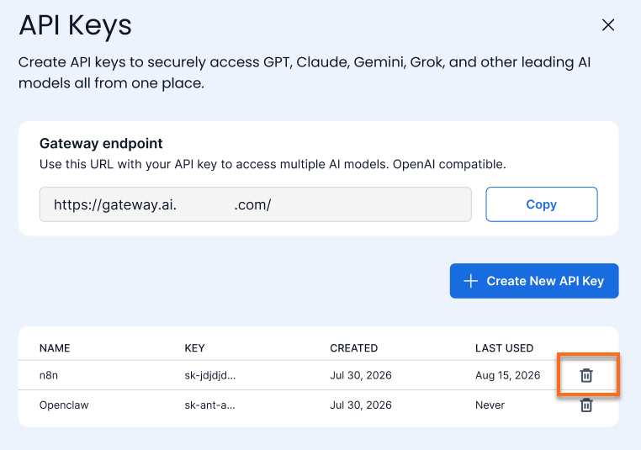Image resolution: width=641 pixels, height=450 pixels.
Task: Click the LAST USED column header
Action: coord(504,348)
